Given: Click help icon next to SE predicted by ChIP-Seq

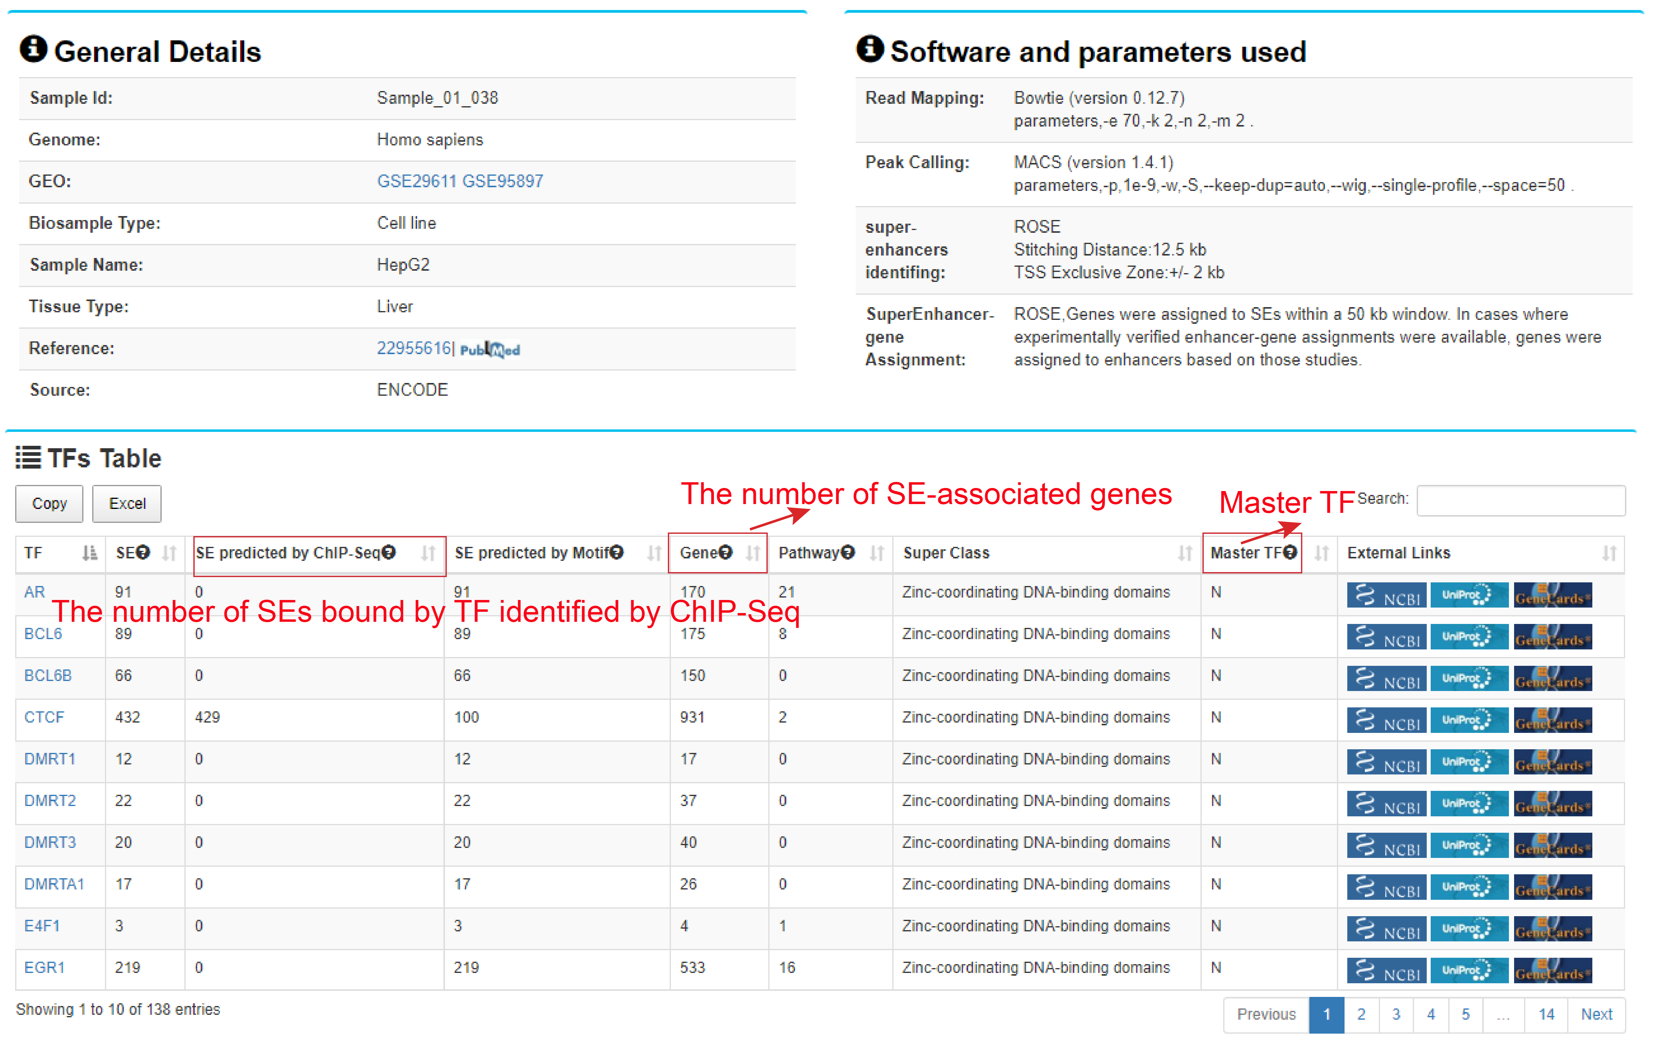Looking at the screenshot, I should point(389,552).
